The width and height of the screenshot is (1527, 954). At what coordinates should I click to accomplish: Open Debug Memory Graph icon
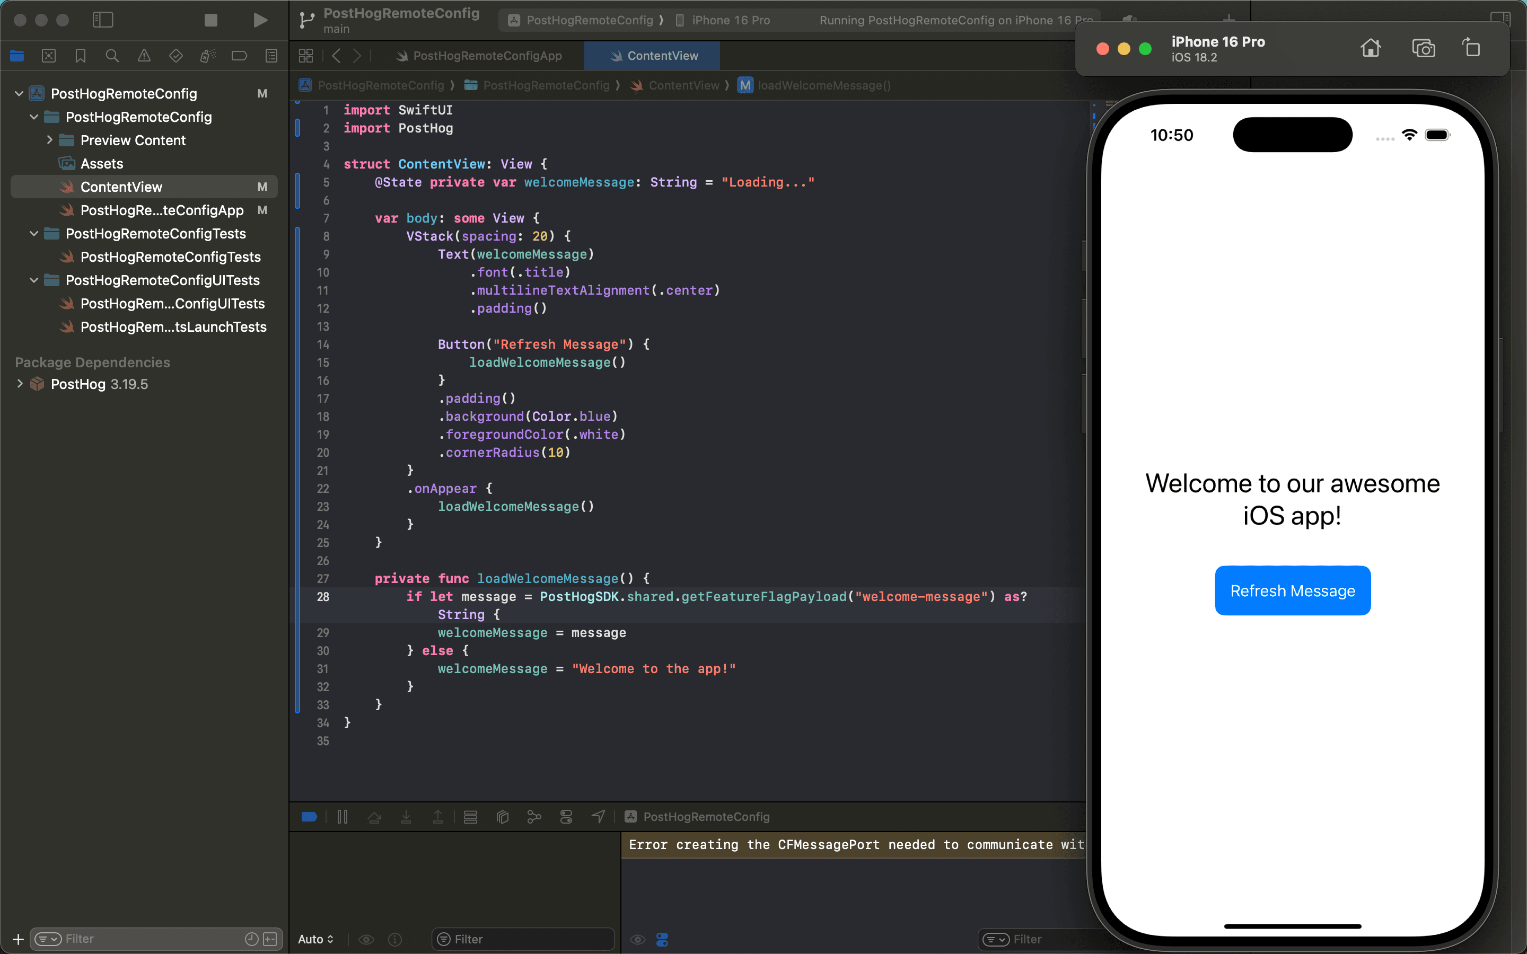click(x=534, y=817)
